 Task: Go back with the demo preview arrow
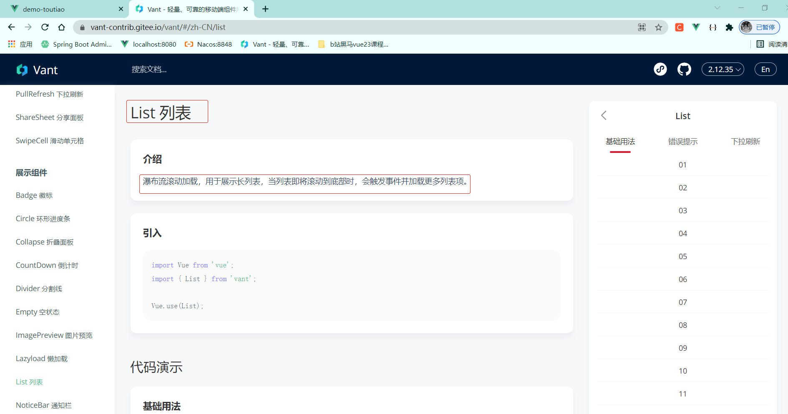(604, 115)
